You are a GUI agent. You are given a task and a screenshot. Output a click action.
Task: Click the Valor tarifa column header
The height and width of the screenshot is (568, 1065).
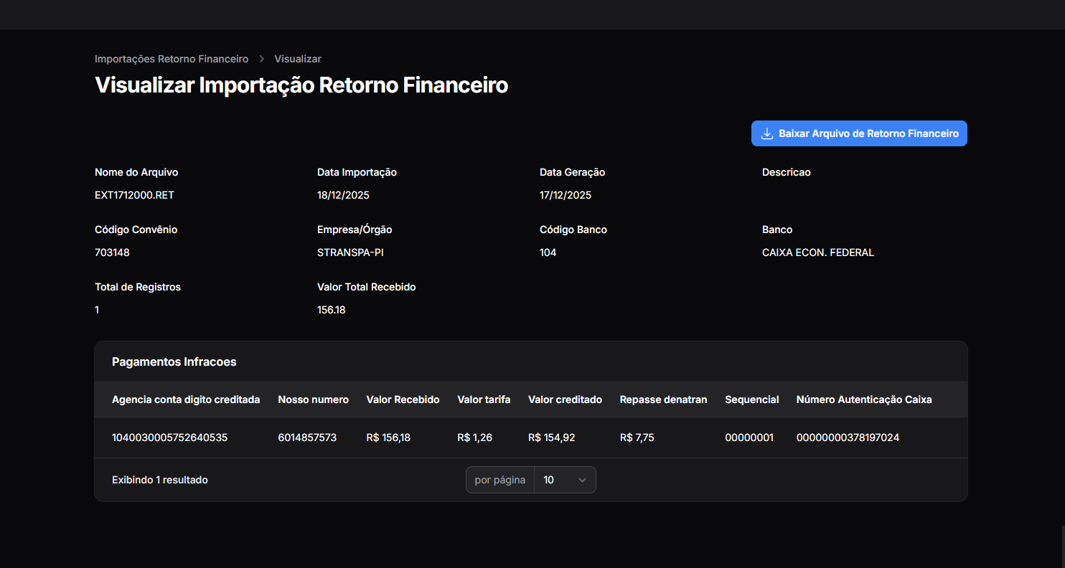coord(484,399)
